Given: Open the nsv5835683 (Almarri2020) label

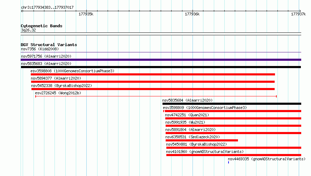Looking at the screenshot, I should [x=46, y=64].
